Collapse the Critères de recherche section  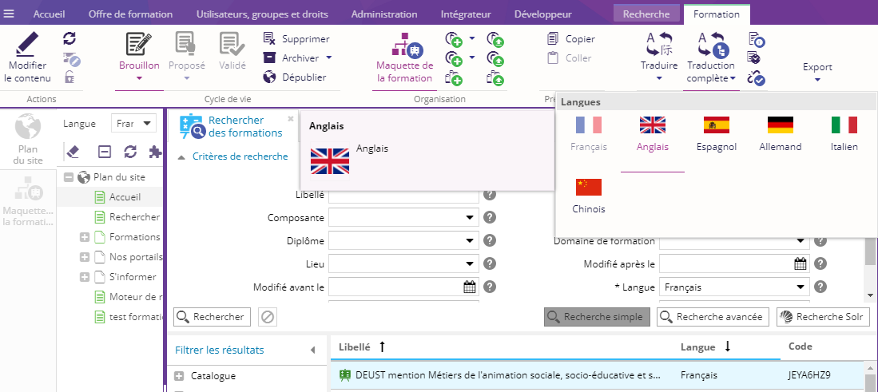pyautogui.click(x=181, y=157)
